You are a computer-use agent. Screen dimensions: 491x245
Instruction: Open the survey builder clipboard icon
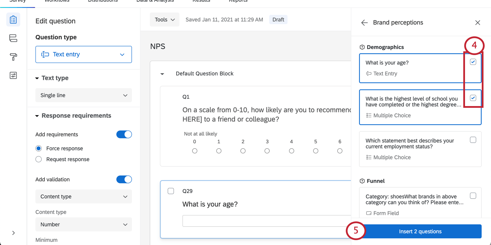tap(13, 20)
